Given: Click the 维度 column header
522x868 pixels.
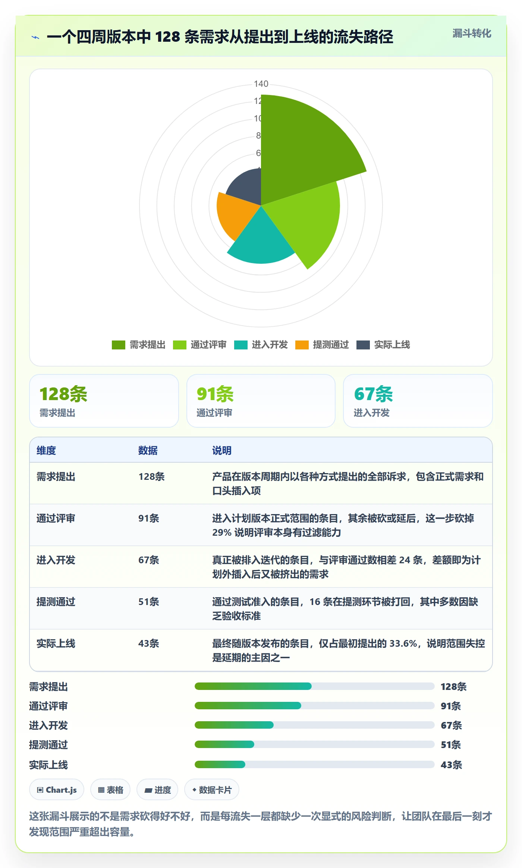Looking at the screenshot, I should tap(46, 450).
